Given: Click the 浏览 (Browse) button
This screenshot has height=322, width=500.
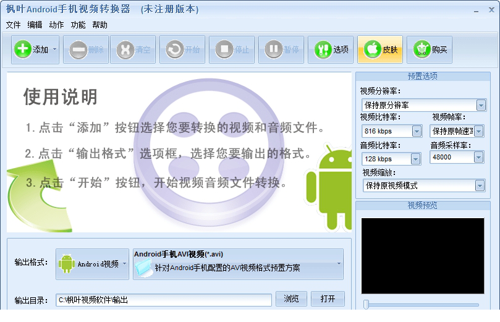Looking at the screenshot, I should 291,299.
